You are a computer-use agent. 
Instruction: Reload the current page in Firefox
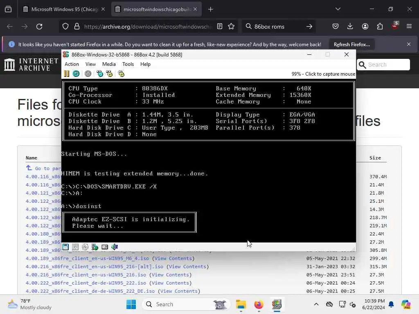tap(39, 27)
